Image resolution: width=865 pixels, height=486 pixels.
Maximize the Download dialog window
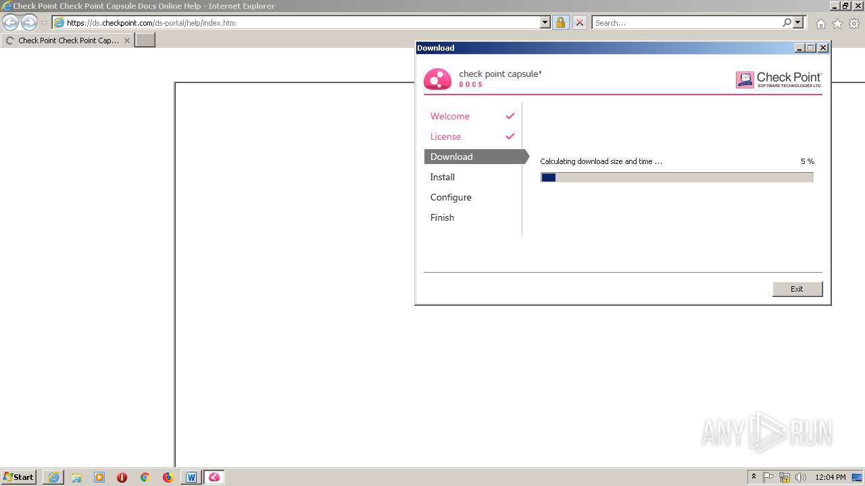click(812, 48)
